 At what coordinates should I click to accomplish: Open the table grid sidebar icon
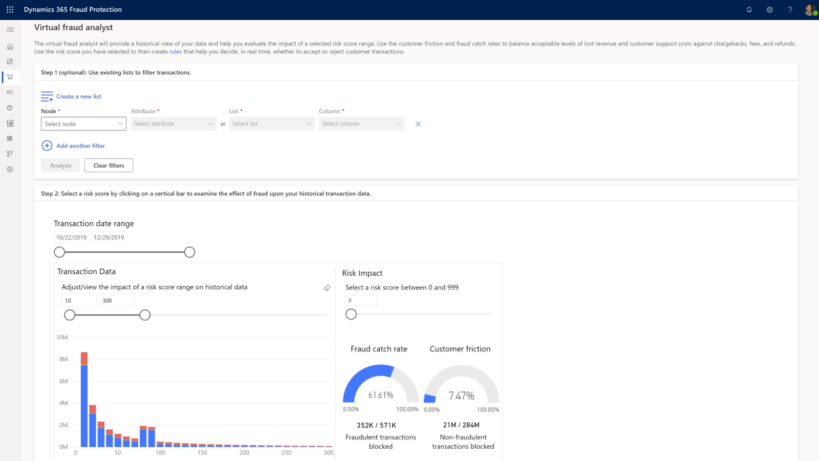tap(10, 138)
